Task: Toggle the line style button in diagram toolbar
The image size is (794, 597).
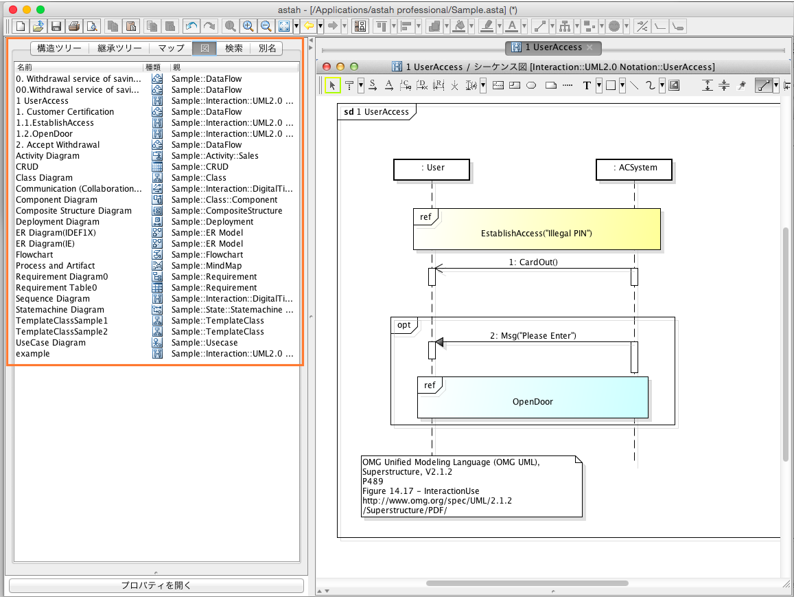Action: coord(762,85)
